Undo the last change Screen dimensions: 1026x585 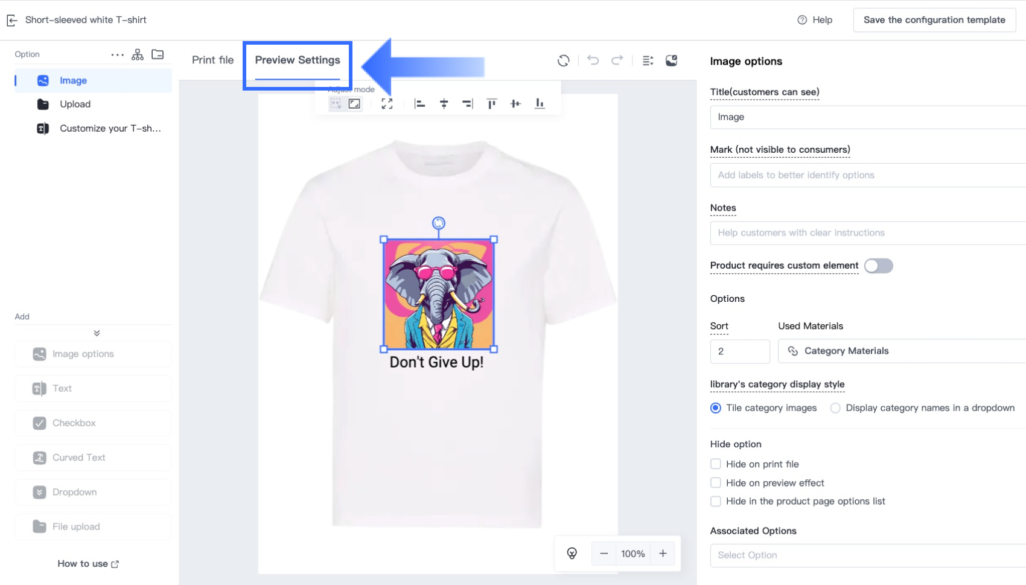(x=593, y=60)
